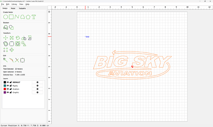The width and height of the screenshot is (213, 127).
Task: Select the Cut/scissors vector tool
Action: pyautogui.click(x=17, y=60)
